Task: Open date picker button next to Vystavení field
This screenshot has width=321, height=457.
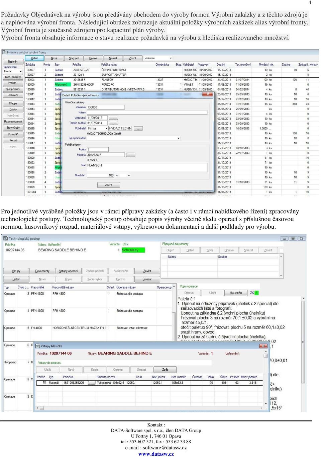Action: click(113, 118)
